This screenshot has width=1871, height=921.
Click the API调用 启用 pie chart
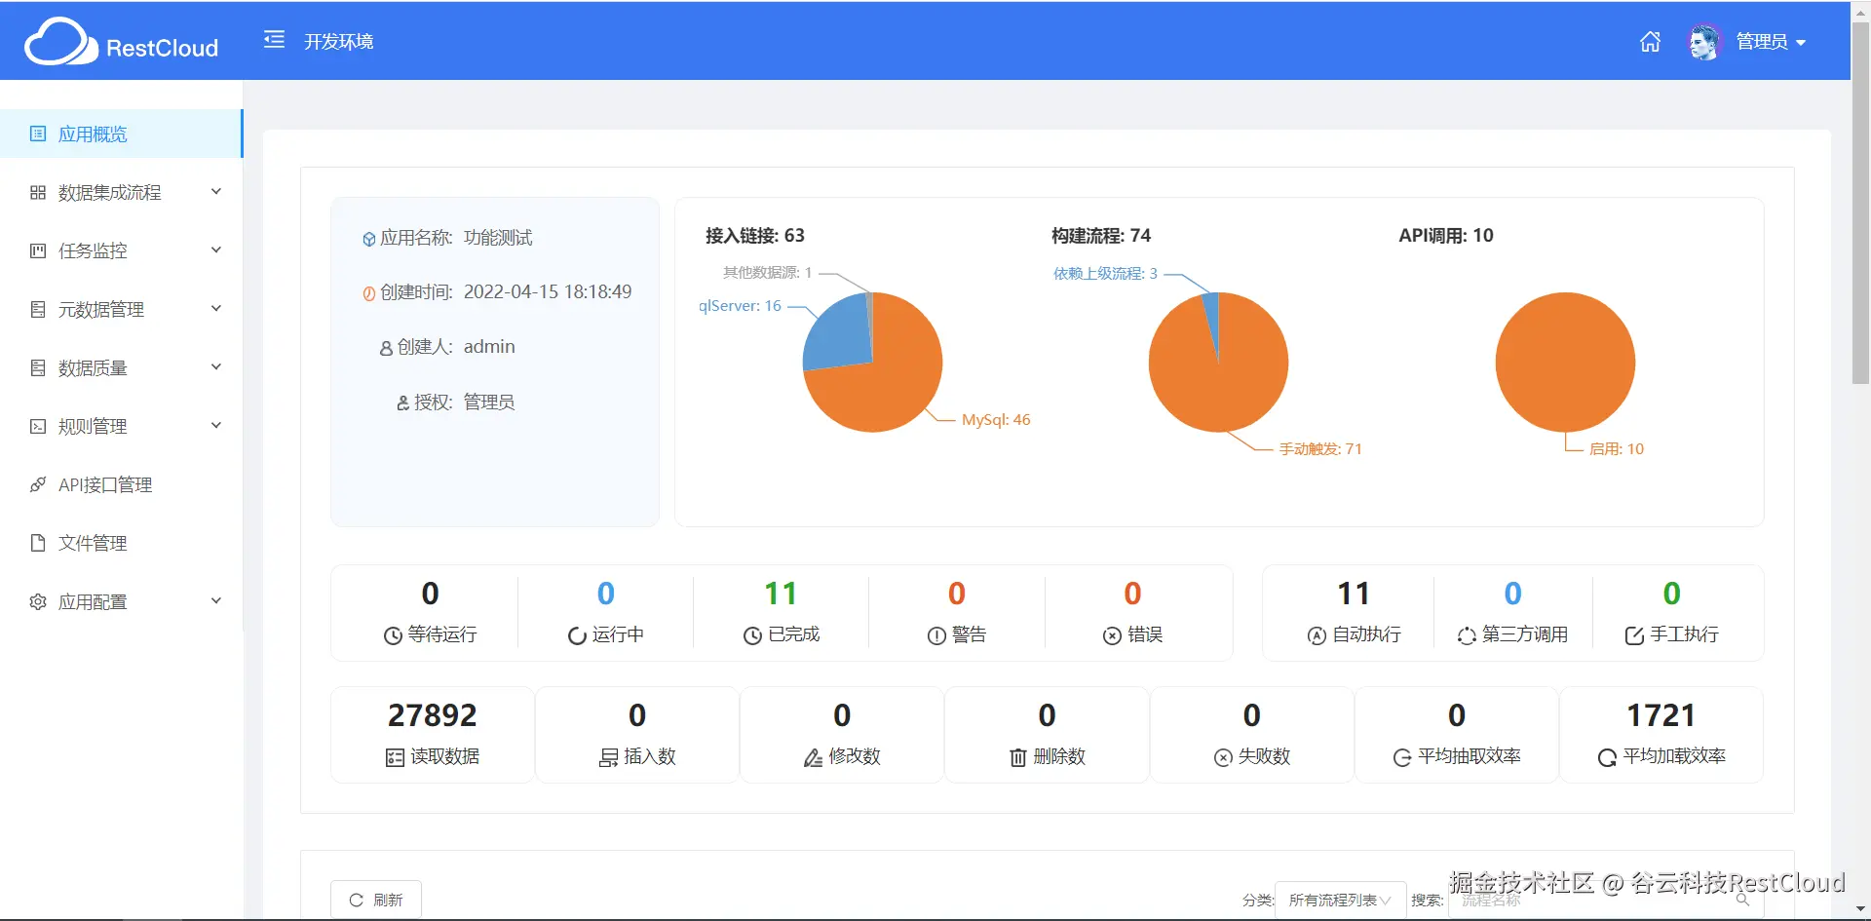tap(1565, 363)
